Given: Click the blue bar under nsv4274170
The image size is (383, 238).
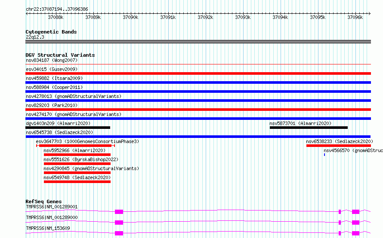Looking at the screenshot, I should (x=198, y=119).
